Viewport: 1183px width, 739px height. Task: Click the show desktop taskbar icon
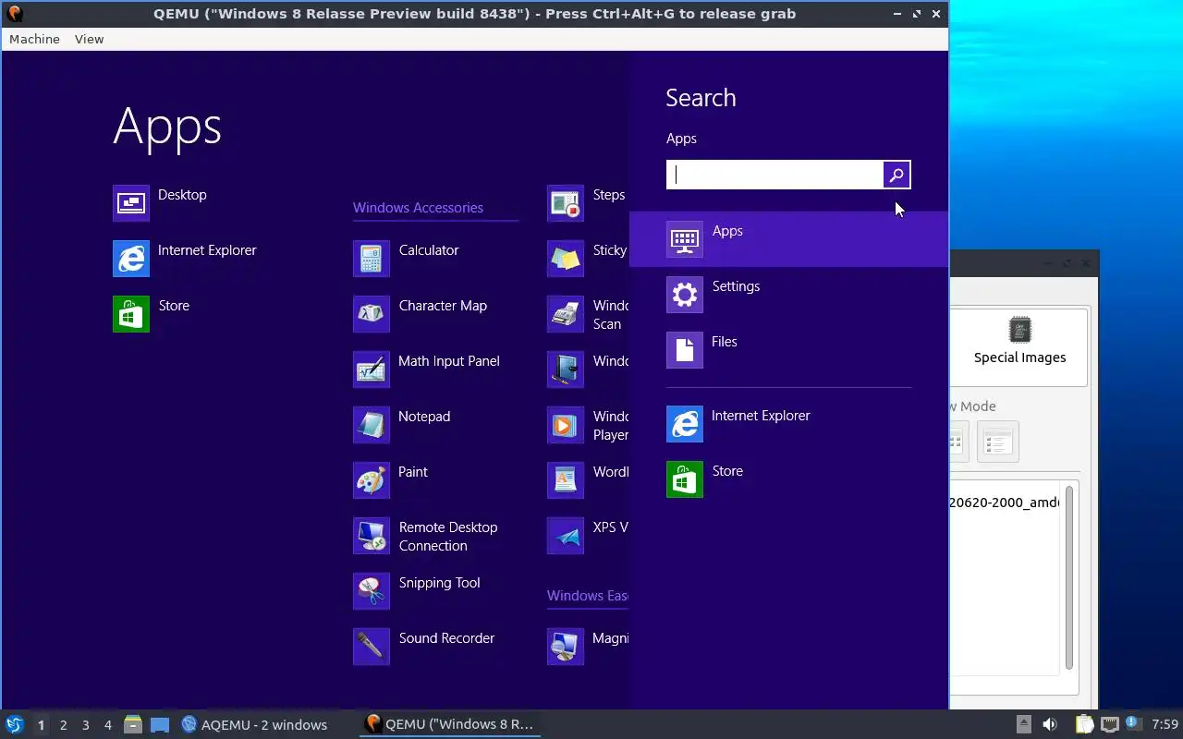click(160, 724)
